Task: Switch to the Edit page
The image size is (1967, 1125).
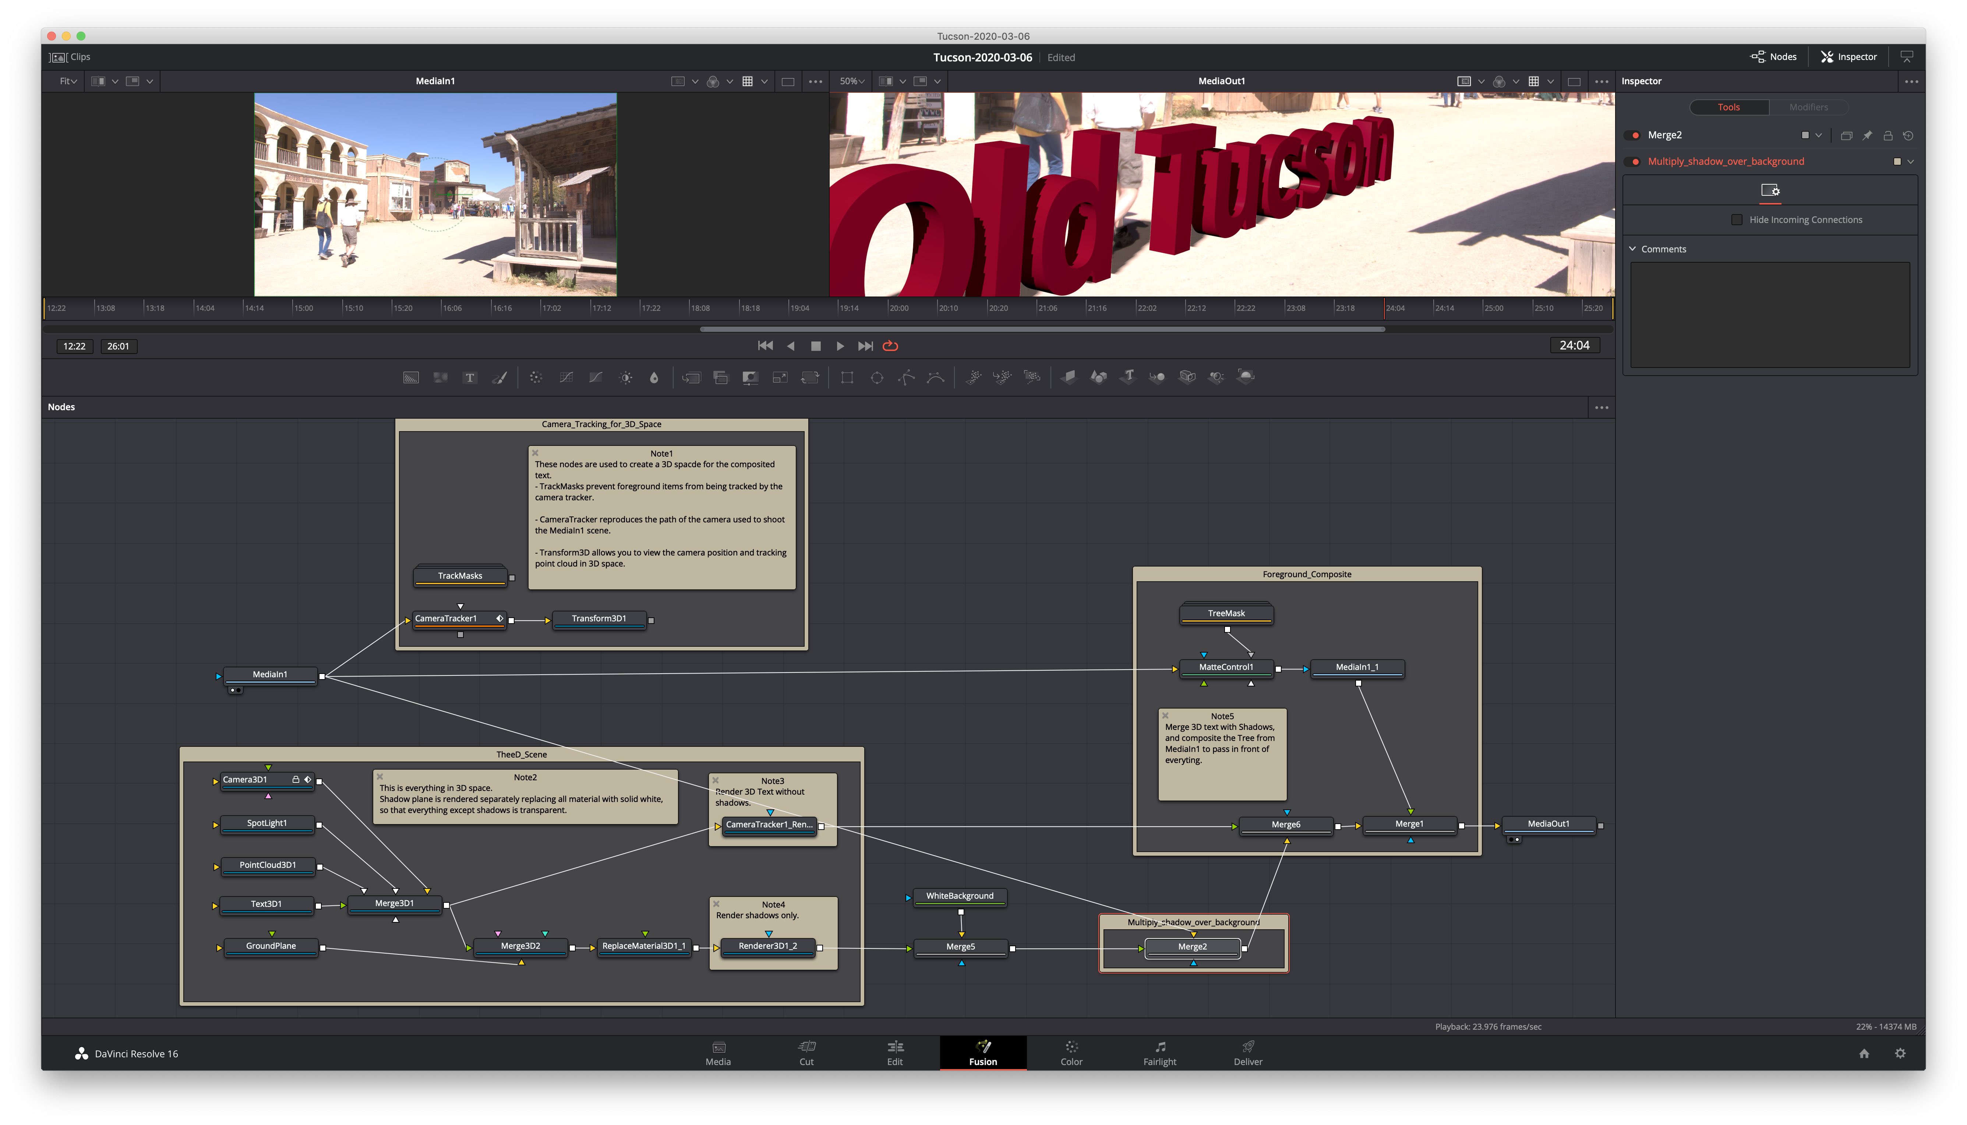Action: [895, 1053]
